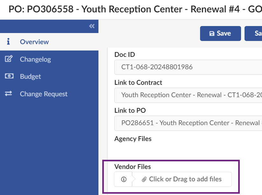Click the floppy disk icon on Save
Screen dimensions: 262x195
click(212, 34)
